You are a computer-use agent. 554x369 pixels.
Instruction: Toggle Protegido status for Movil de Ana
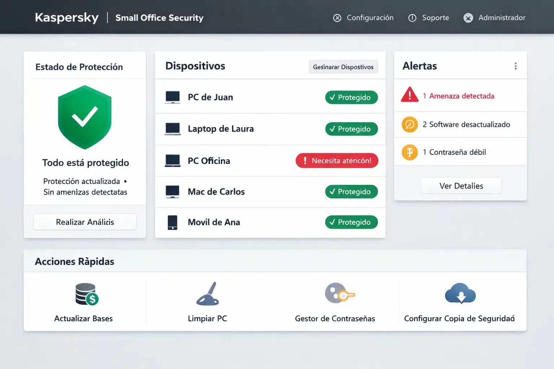point(351,222)
